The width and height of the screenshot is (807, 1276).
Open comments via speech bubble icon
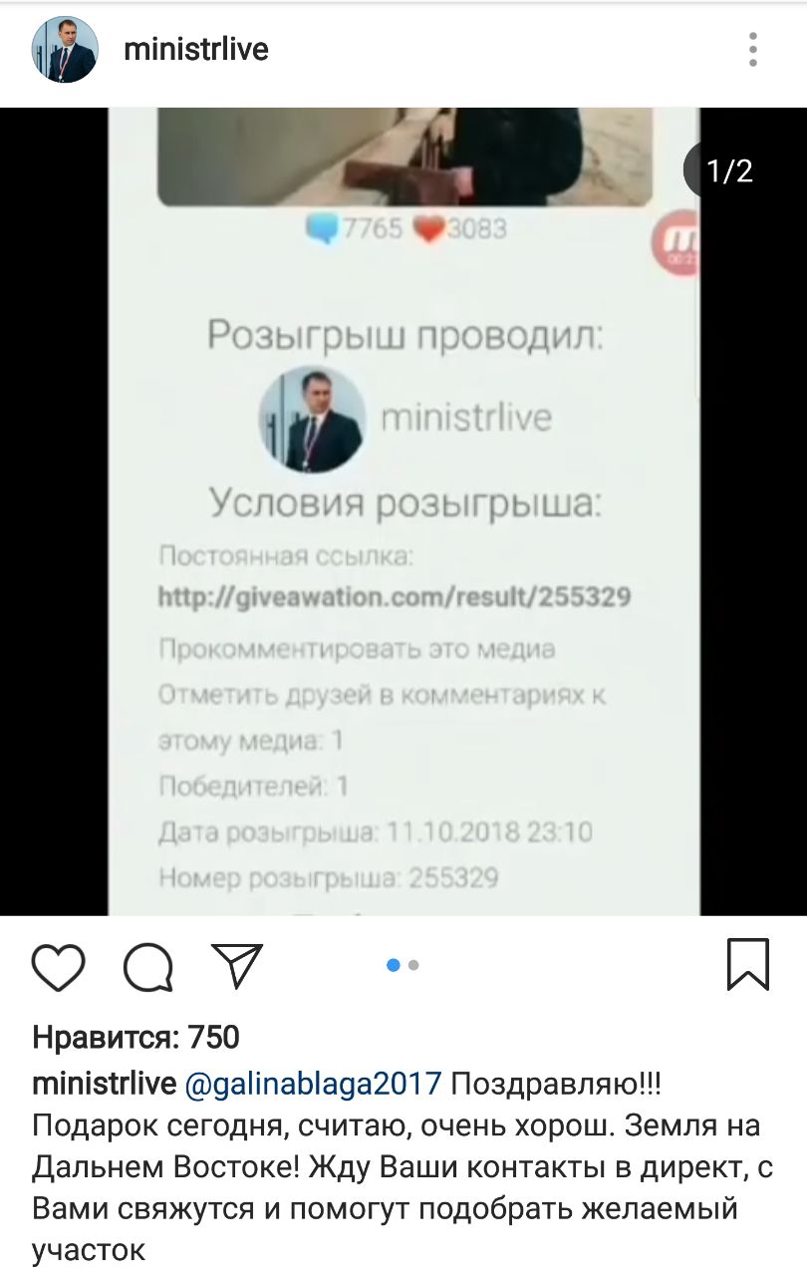click(x=148, y=965)
